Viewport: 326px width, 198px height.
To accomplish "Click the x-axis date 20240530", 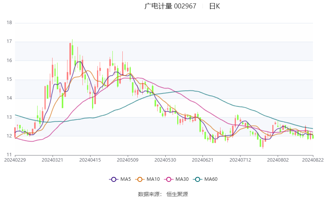I will 165,160.
